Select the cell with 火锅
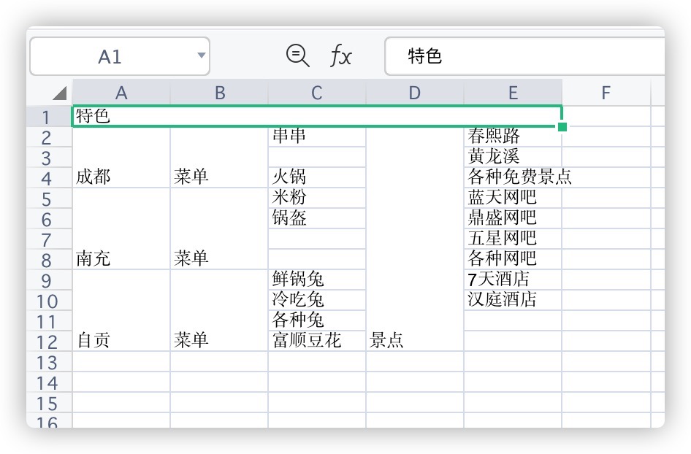The height and width of the screenshot is (454, 691). [316, 177]
